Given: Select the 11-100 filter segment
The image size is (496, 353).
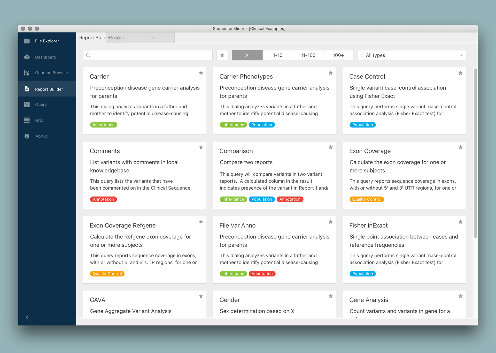Looking at the screenshot, I should [x=308, y=55].
